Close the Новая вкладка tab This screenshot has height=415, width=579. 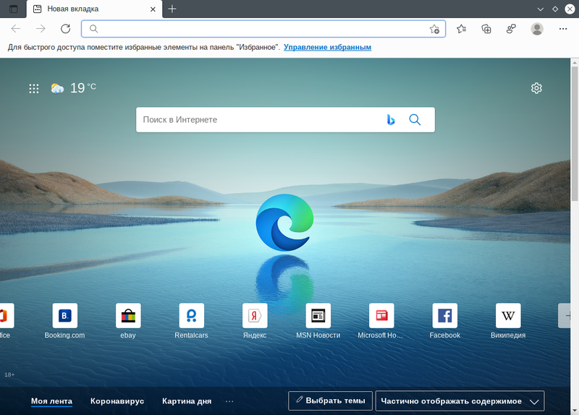tap(153, 9)
